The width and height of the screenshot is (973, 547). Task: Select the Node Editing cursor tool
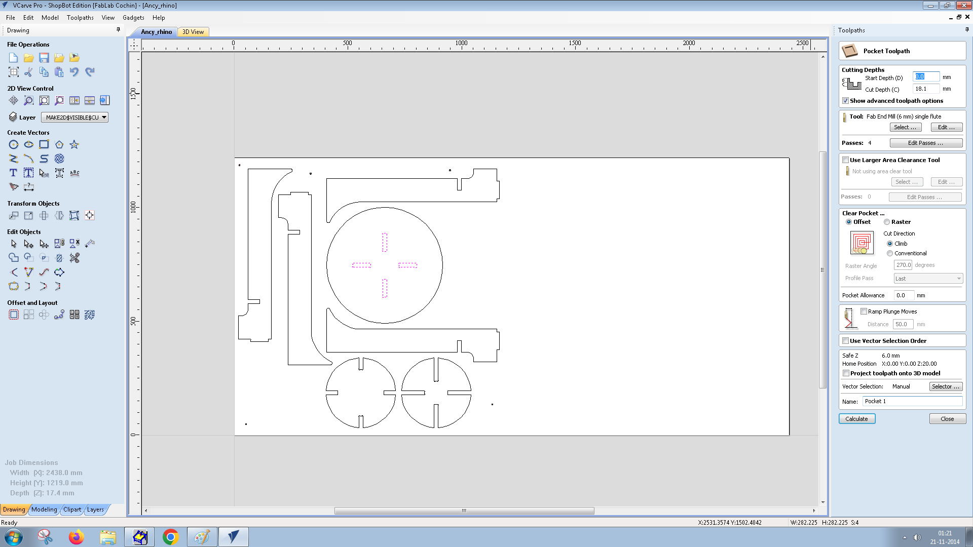29,244
